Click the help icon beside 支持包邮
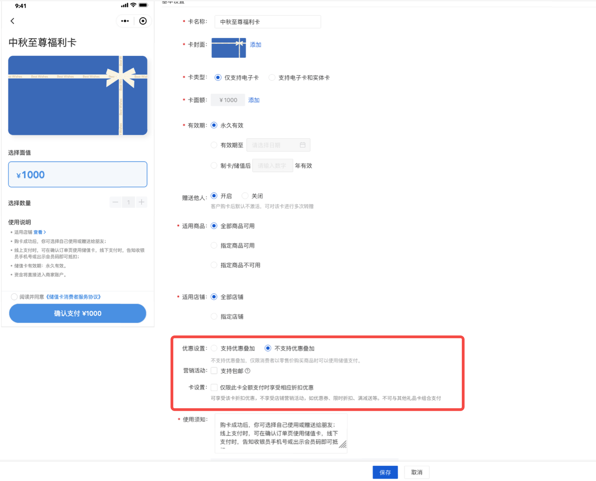Viewport: 596px width, 481px height. click(248, 371)
